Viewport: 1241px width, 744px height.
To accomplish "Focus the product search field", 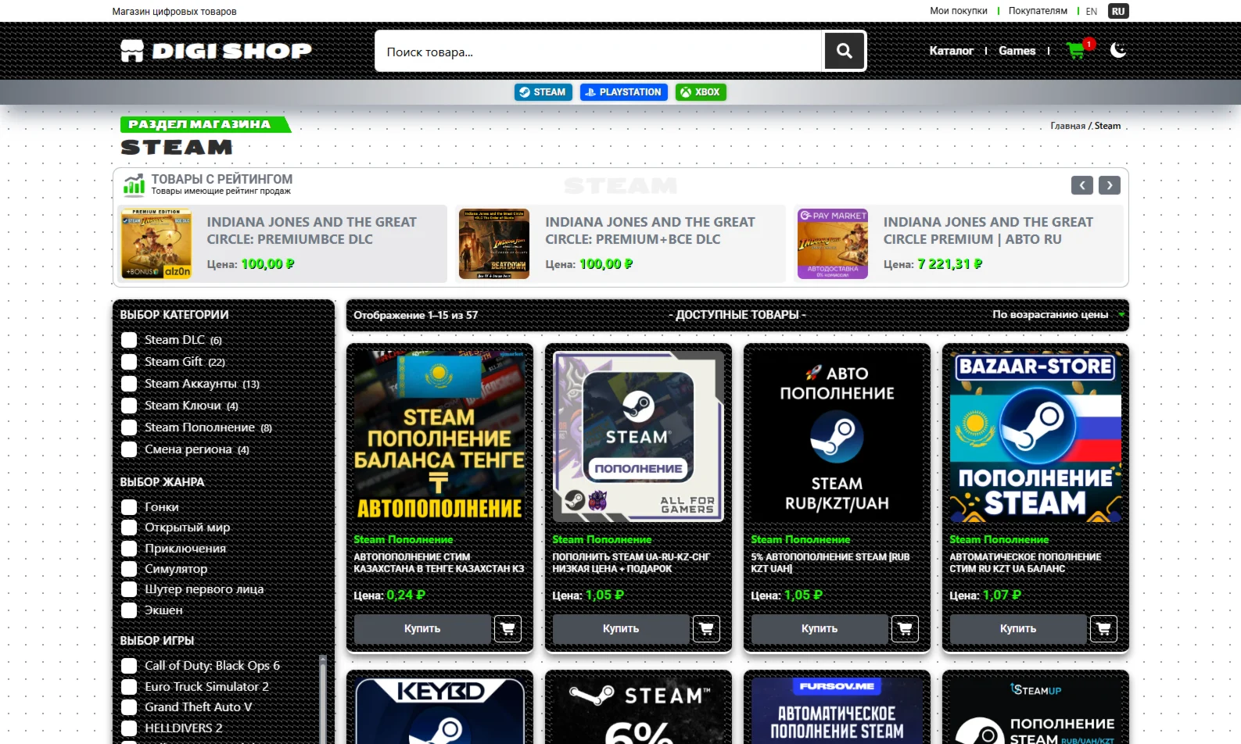I will 599,52.
